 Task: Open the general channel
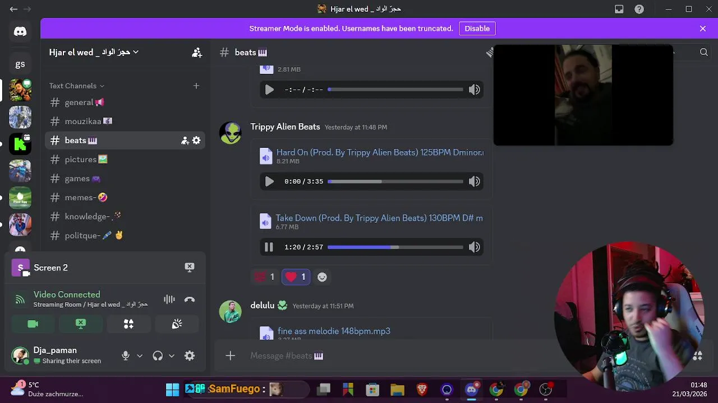(x=125, y=102)
